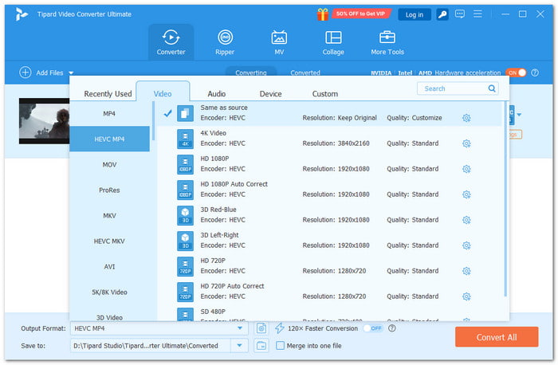Image resolution: width=558 pixels, height=365 pixels.
Task: Select MOV format category
Action: click(x=109, y=165)
